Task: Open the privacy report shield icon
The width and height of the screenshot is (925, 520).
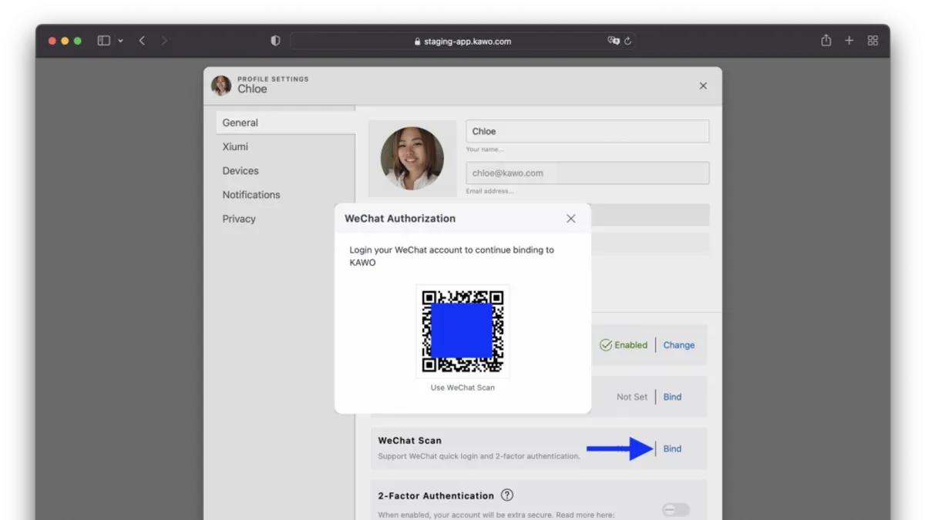Action: (275, 41)
